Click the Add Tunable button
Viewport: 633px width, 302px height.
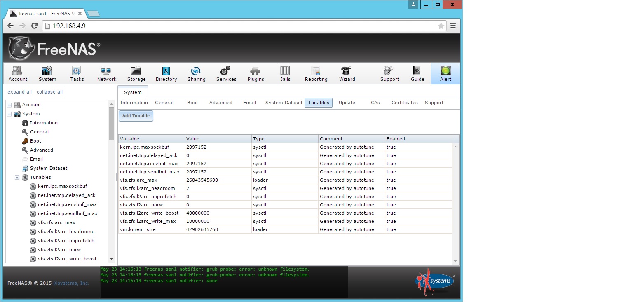tap(136, 116)
